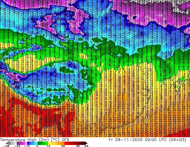Viewport: 190px width, 147px height.
Task: Click the dark green legend swatch beside 0
Action: (x=39, y=143)
